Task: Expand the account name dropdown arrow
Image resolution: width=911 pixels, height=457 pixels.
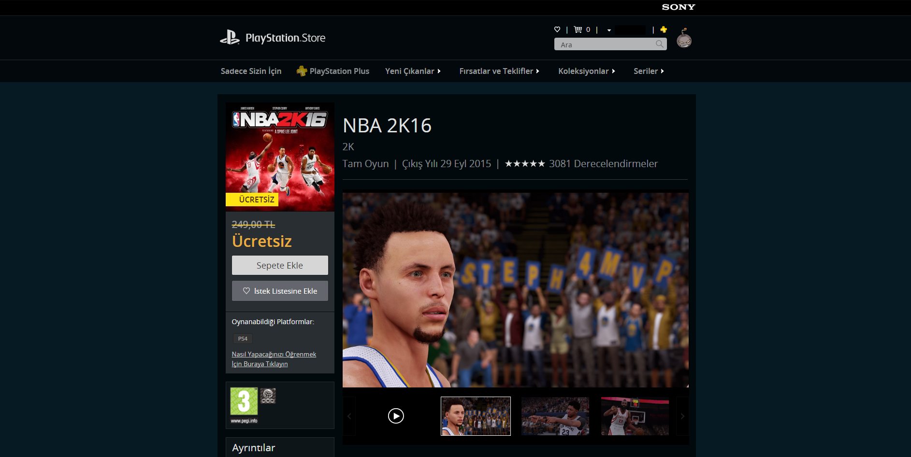Action: [609, 30]
